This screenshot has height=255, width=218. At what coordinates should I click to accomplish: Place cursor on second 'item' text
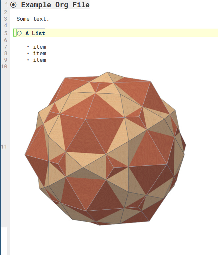coord(40,53)
